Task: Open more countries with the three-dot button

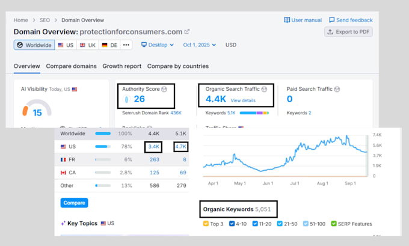Action: [x=126, y=45]
